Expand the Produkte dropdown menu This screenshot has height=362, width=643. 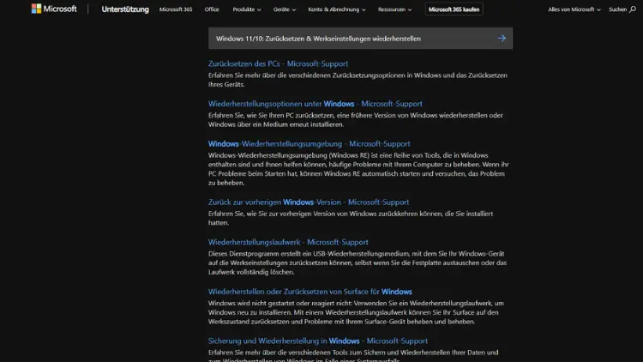pos(246,9)
